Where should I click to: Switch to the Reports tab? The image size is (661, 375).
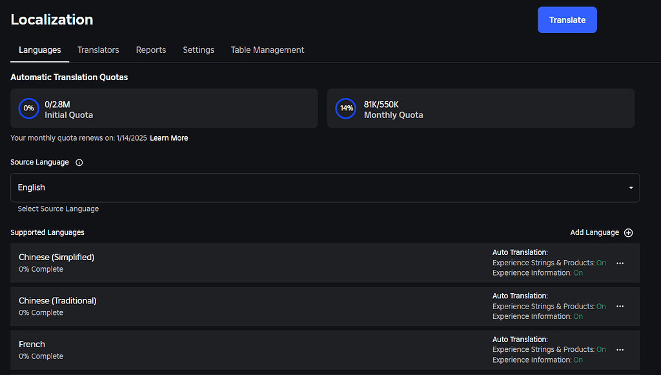coord(151,50)
